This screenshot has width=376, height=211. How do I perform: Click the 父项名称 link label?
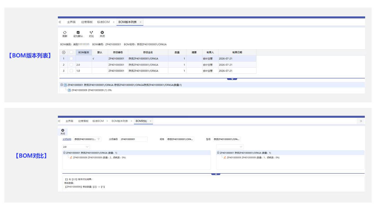(x=67, y=139)
